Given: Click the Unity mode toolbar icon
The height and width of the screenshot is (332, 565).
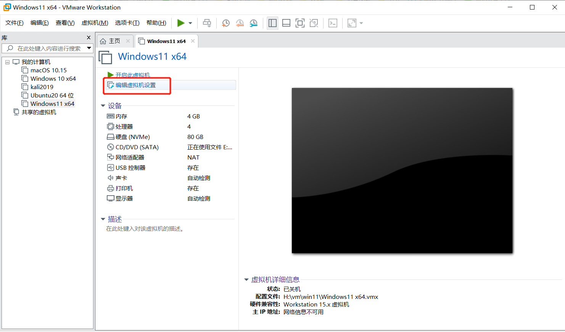Looking at the screenshot, I should (x=314, y=23).
